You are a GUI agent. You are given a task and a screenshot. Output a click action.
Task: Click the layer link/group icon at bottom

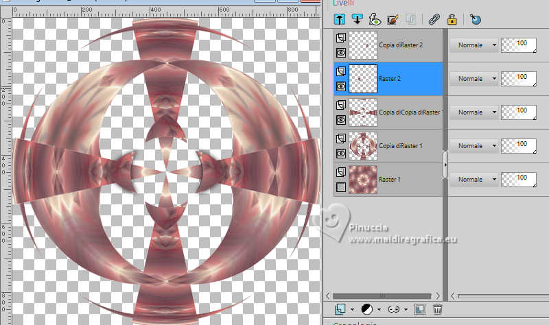(393, 309)
